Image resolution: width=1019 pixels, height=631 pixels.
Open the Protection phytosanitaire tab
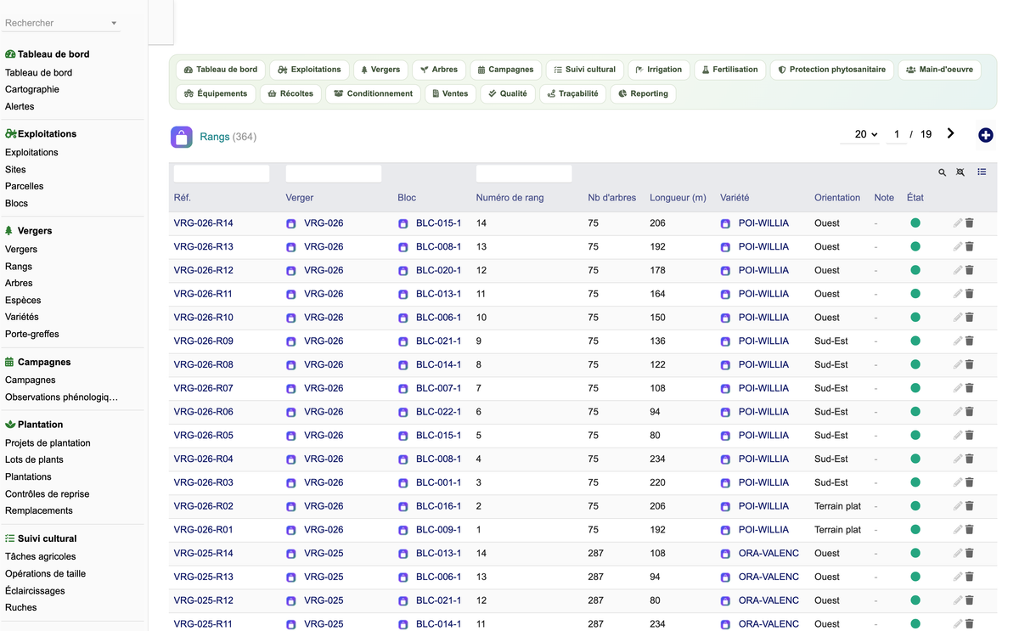pos(832,70)
